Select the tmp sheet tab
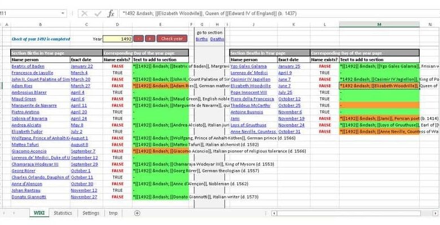This screenshot has width=440, height=225. (x=113, y=213)
